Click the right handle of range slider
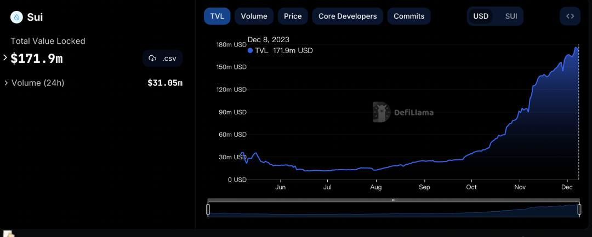Viewport: 592px width, 237px height. coord(579,210)
